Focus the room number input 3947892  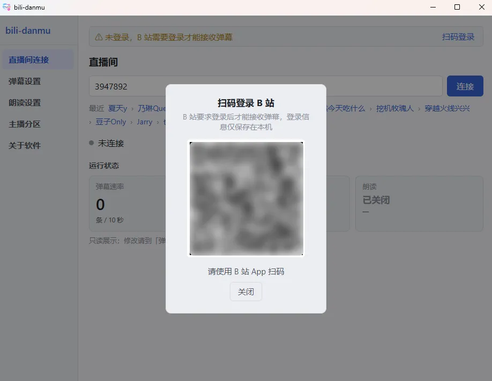coord(265,86)
